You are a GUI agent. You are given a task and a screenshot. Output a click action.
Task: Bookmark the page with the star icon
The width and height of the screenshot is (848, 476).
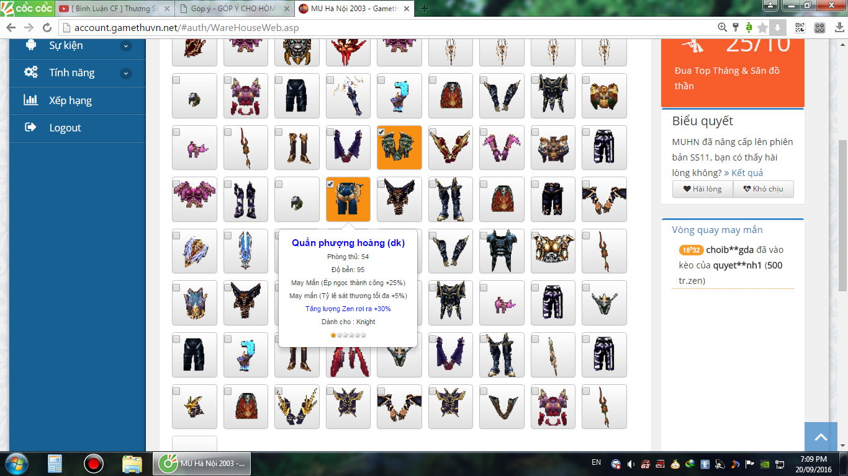[762, 28]
